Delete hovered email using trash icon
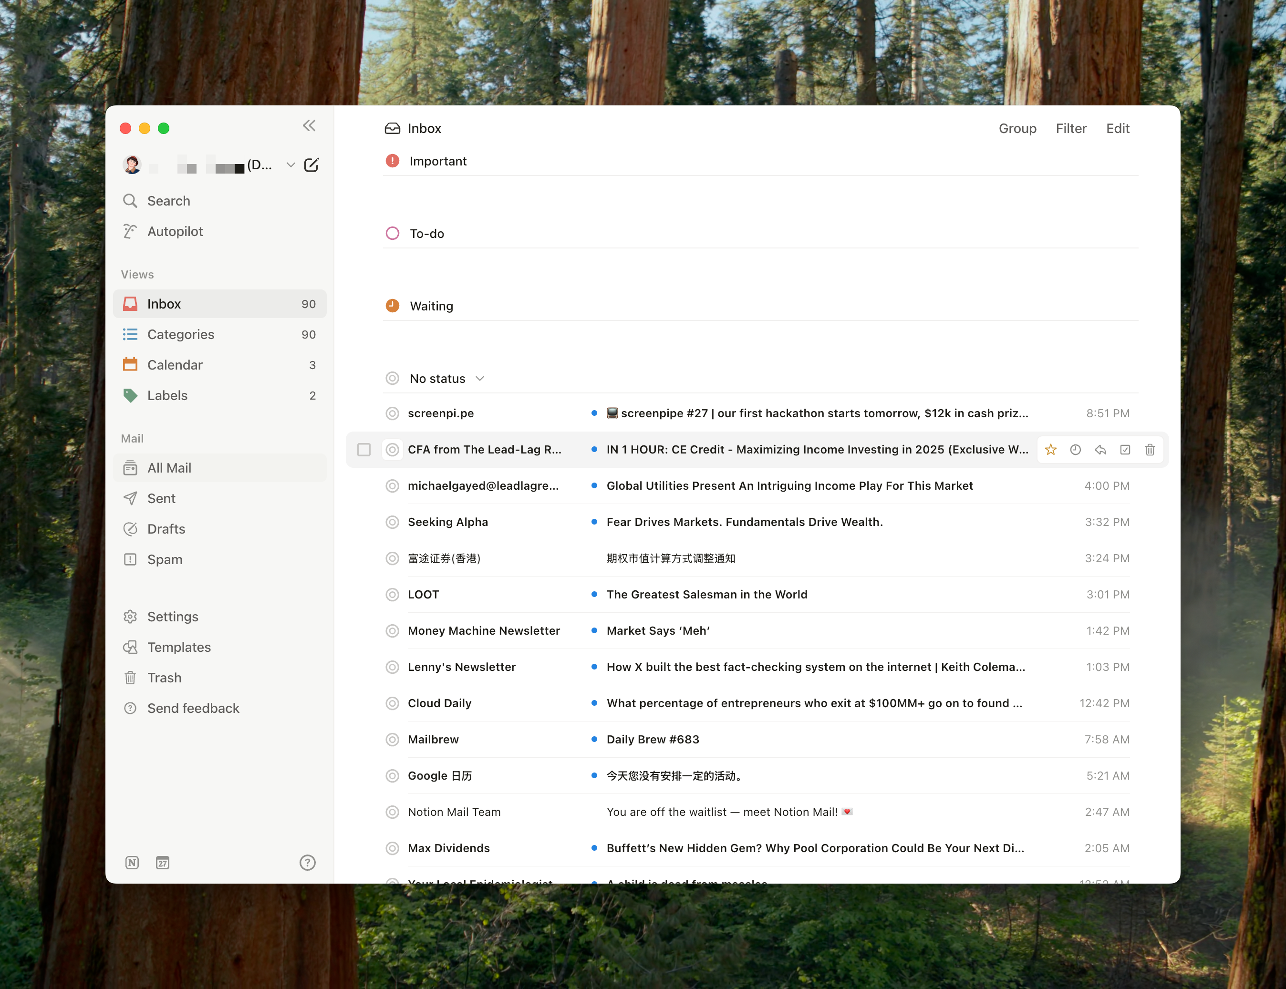This screenshot has height=989, width=1286. (x=1150, y=450)
